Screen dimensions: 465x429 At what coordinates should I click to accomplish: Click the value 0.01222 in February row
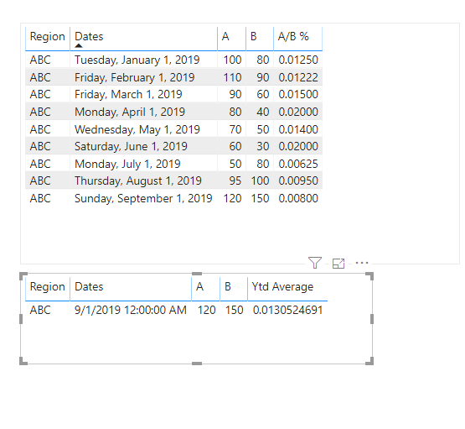click(x=298, y=77)
